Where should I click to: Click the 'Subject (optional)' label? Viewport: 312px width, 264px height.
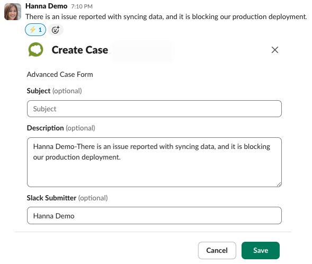(55, 91)
